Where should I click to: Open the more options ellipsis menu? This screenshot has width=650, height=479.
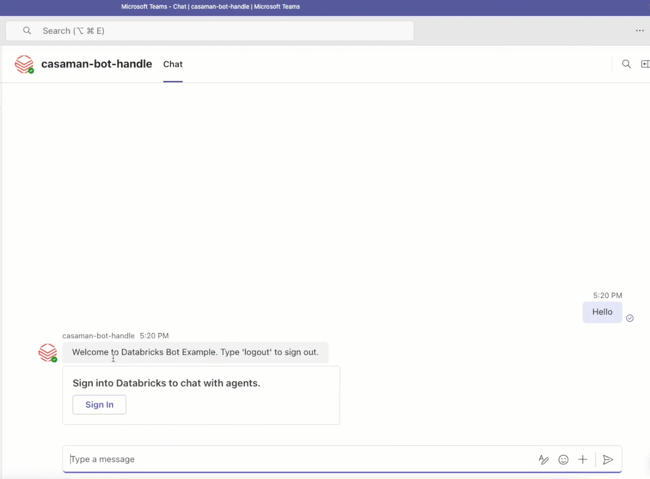640,30
